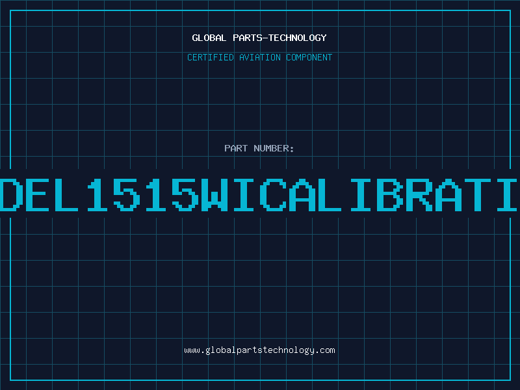Click the 'PART NUMBER:' label
Screen dimensions: 520x390
coord(259,148)
